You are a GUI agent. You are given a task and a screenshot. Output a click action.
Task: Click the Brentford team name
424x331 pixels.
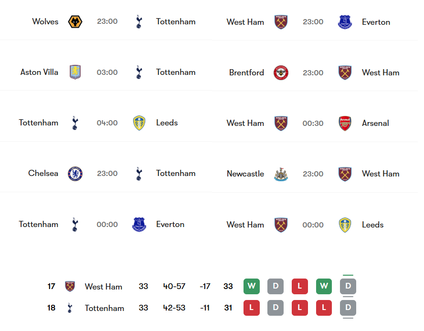[246, 72]
